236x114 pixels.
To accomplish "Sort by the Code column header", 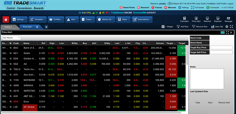I will point(17,43).
